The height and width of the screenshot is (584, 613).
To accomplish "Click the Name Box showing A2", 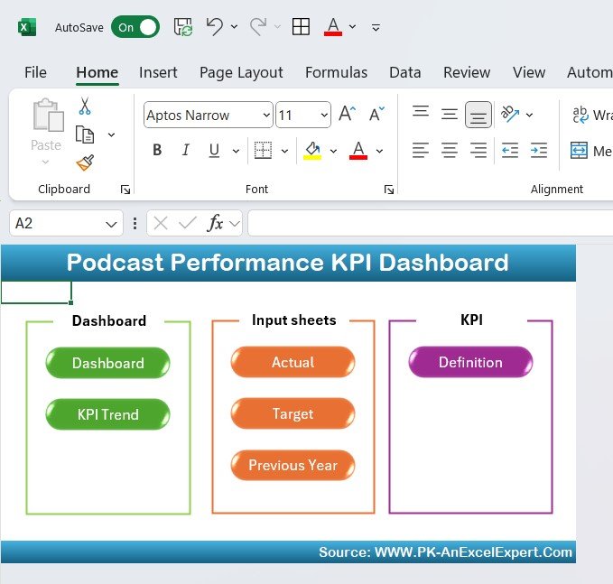I will click(66, 223).
